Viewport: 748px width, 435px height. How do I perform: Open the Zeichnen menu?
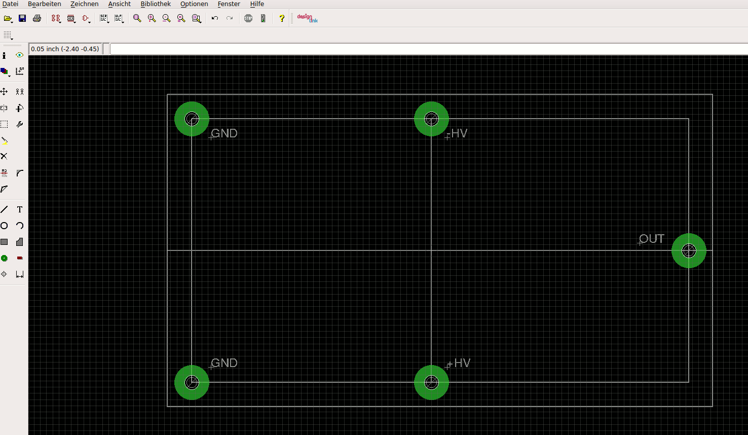click(84, 4)
